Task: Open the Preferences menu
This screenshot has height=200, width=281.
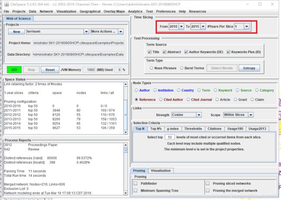Action: [x=166, y=12]
